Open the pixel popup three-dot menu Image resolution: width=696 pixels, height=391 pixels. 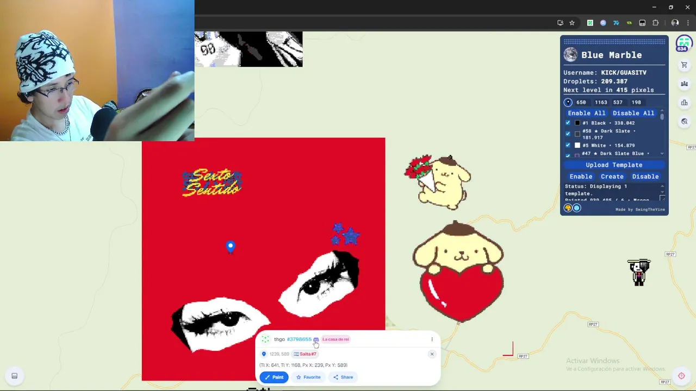(432, 339)
